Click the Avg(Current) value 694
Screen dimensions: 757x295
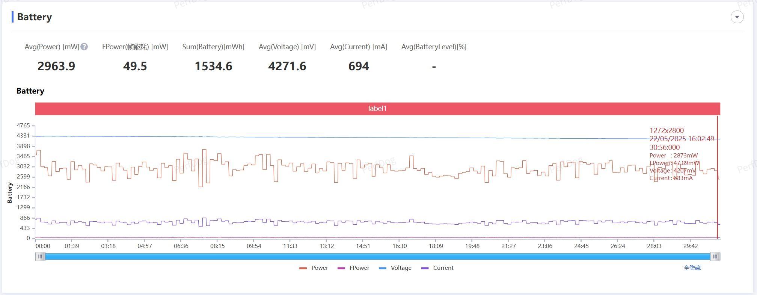tap(359, 66)
